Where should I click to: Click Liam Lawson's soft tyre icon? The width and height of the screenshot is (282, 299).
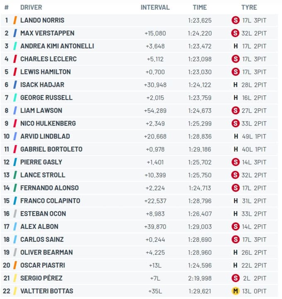236,110
